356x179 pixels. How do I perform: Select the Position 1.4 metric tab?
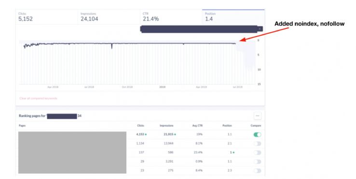pyautogui.click(x=233, y=17)
